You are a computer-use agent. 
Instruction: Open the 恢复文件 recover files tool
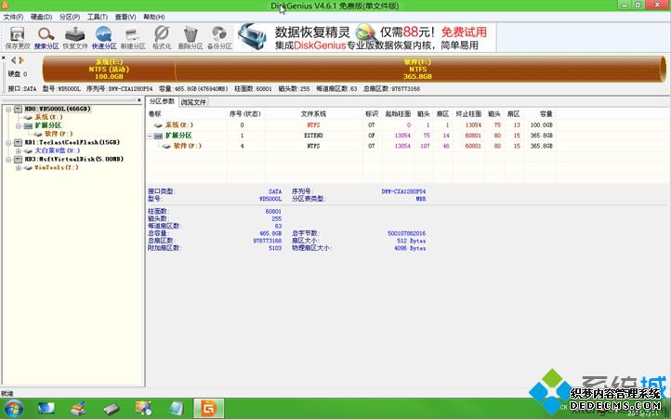click(x=75, y=38)
